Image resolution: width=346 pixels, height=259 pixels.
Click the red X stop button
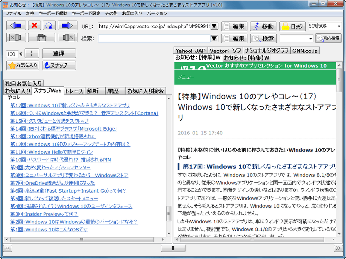(35, 26)
